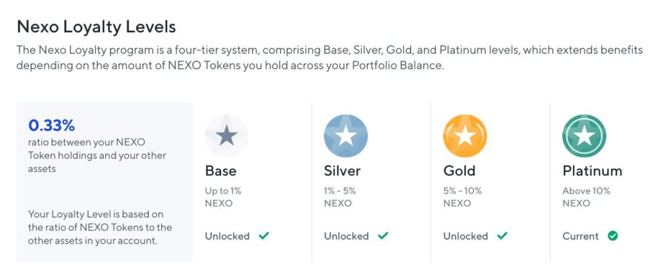The width and height of the screenshot is (658, 269).
Task: Click the green Platinum level star badge
Action: click(x=584, y=135)
